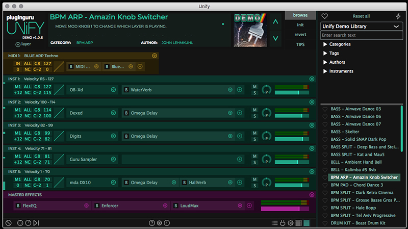This screenshot has width=408, height=229.
Task: Favorite the BASS - Skelter preset heart
Action: pos(325,132)
